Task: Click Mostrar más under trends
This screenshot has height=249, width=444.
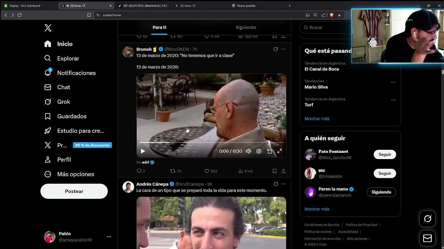Action: coord(317,119)
